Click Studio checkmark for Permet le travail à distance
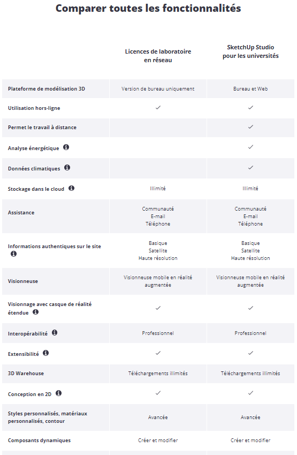297x455 pixels. [x=250, y=127]
